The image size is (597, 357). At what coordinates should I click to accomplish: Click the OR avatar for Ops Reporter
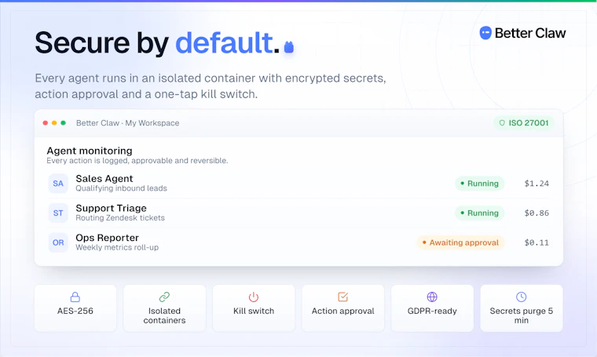pos(58,242)
